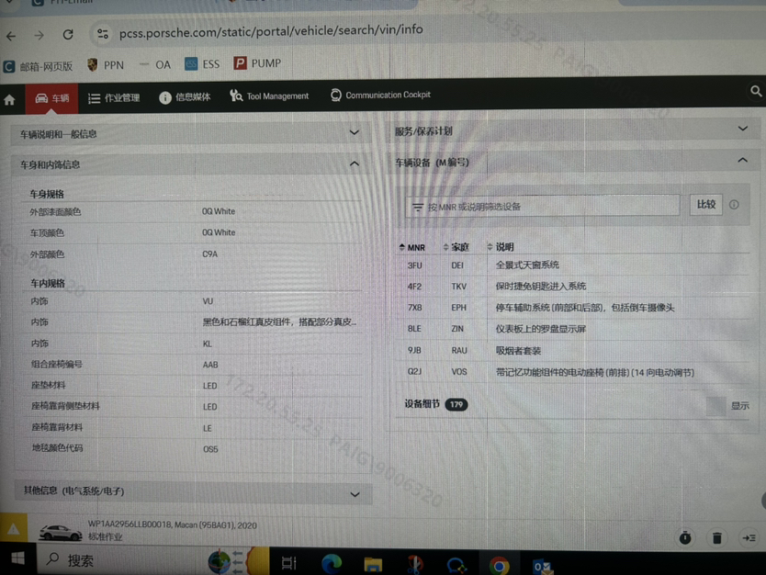Image resolution: width=766 pixels, height=575 pixels.
Task: Open Task View on the taskbar
Action: point(288,563)
